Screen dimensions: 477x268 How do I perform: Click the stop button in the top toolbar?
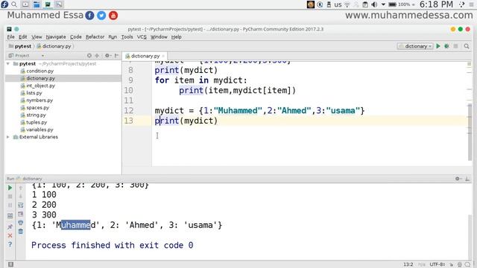(455, 46)
